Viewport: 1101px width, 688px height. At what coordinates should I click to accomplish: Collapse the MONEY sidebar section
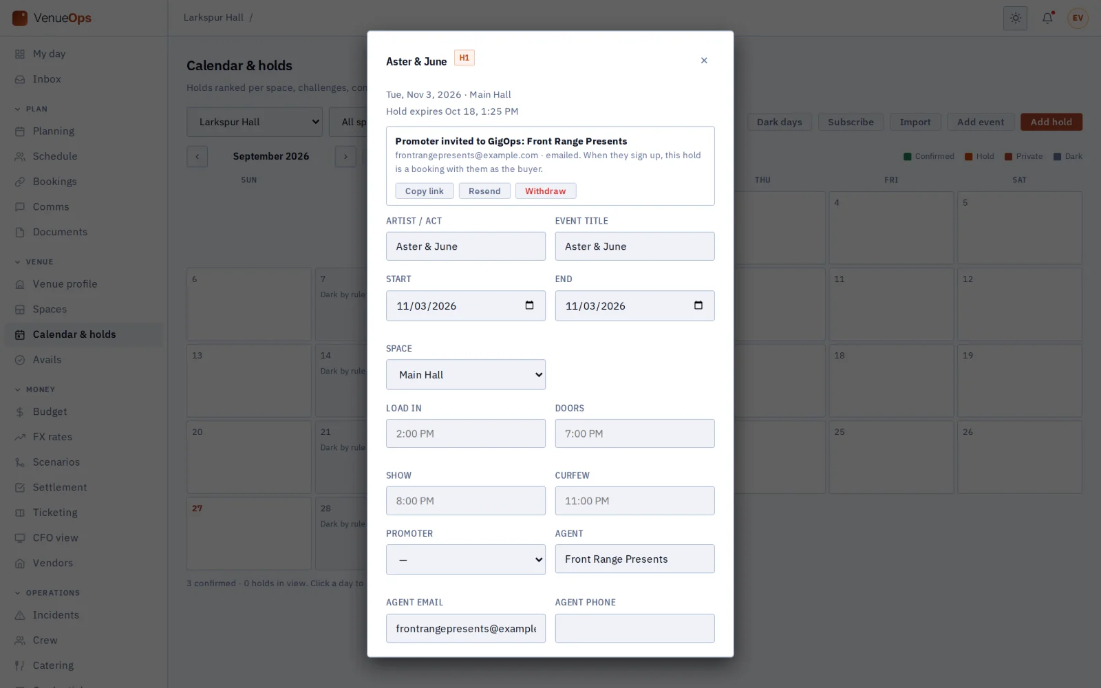[34, 389]
